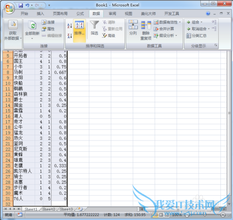Open 数据有效性 data validation
Viewport: 233px width, 220px height.
point(165,22)
